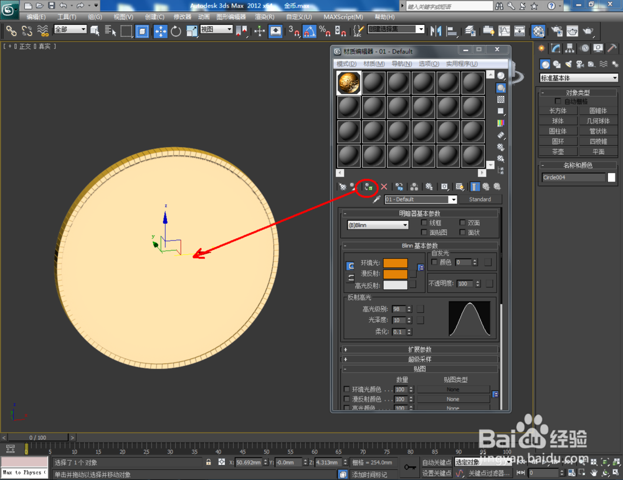This screenshot has width=623, height=480.
Task: Select the gold coin material sample slot
Action: (349, 83)
